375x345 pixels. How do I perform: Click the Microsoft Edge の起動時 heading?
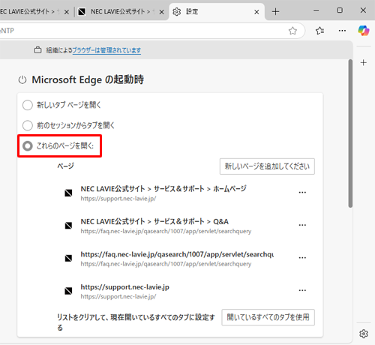pos(88,80)
